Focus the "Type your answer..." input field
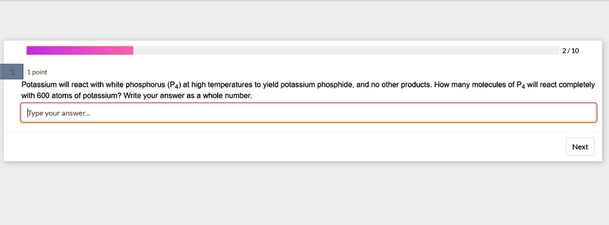 (309, 113)
